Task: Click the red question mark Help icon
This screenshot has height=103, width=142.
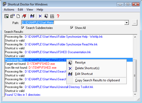Action: pyautogui.click(x=58, y=16)
